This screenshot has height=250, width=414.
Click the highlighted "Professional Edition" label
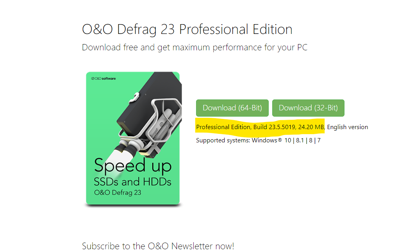coord(223,127)
